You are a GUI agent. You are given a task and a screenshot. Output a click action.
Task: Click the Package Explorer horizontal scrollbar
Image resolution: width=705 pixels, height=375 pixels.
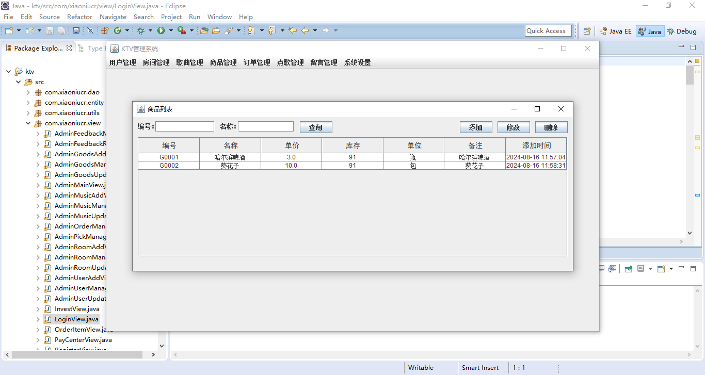pyautogui.click(x=77, y=355)
